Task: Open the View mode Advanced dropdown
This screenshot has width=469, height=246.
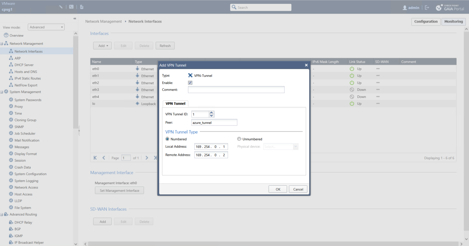Action: 46,27
